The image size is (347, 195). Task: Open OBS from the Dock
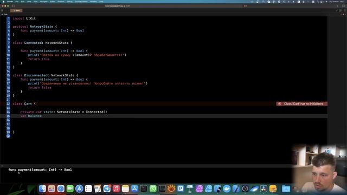tap(245, 188)
